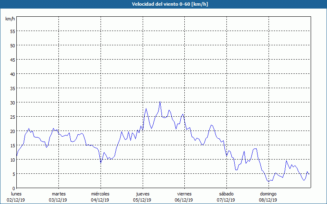Click the date 05/12/19

[142, 200]
